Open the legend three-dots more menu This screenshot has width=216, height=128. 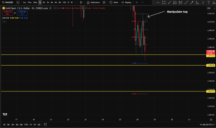[55, 8]
